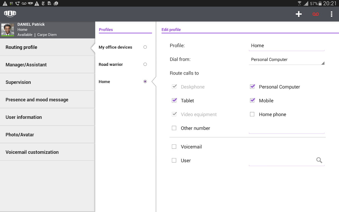Screen dimensions: 339x212
Task: Tap the battery indicator in status bar
Action: pos(320,3)
